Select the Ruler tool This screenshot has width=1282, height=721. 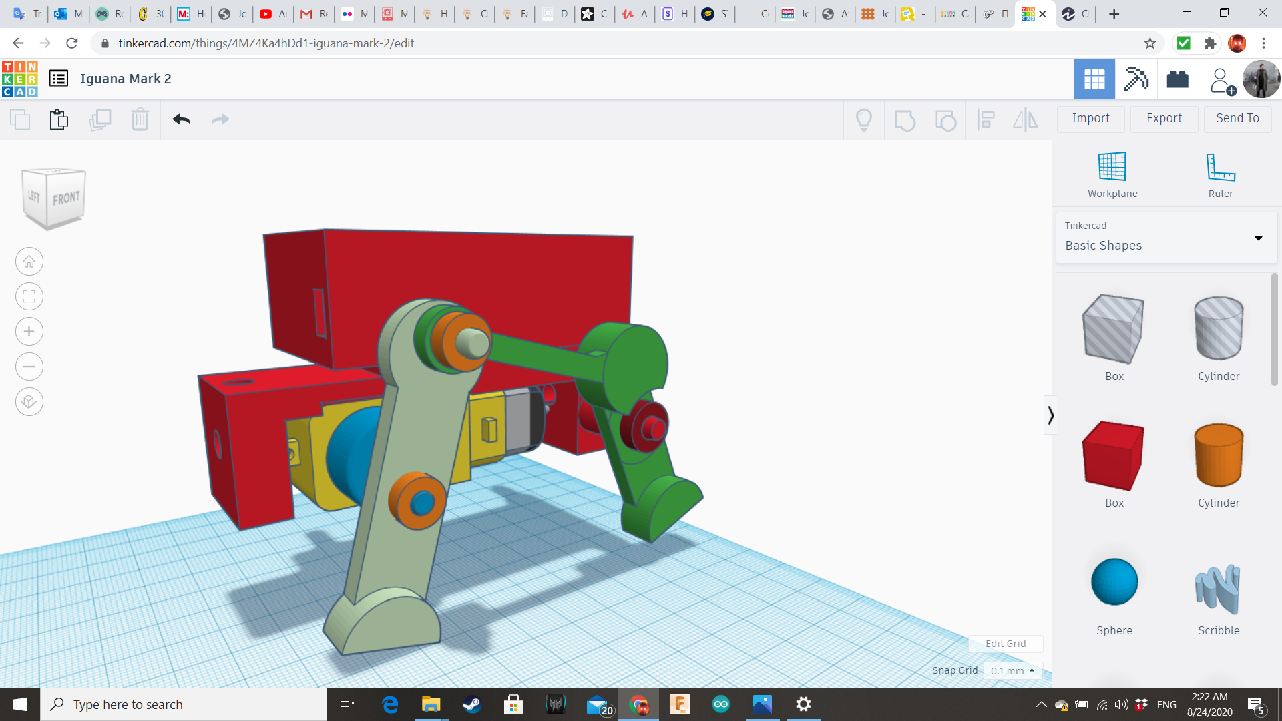1220,167
